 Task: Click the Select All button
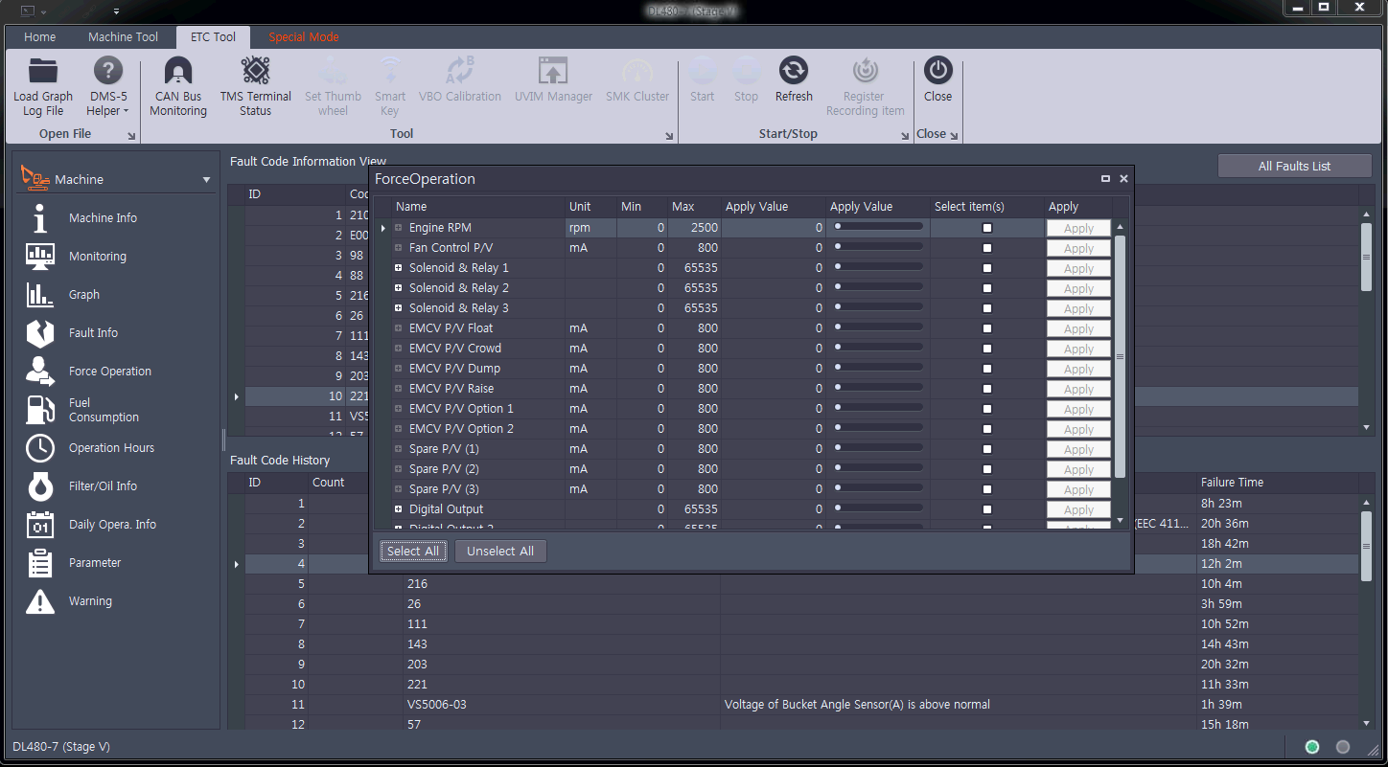pos(412,551)
